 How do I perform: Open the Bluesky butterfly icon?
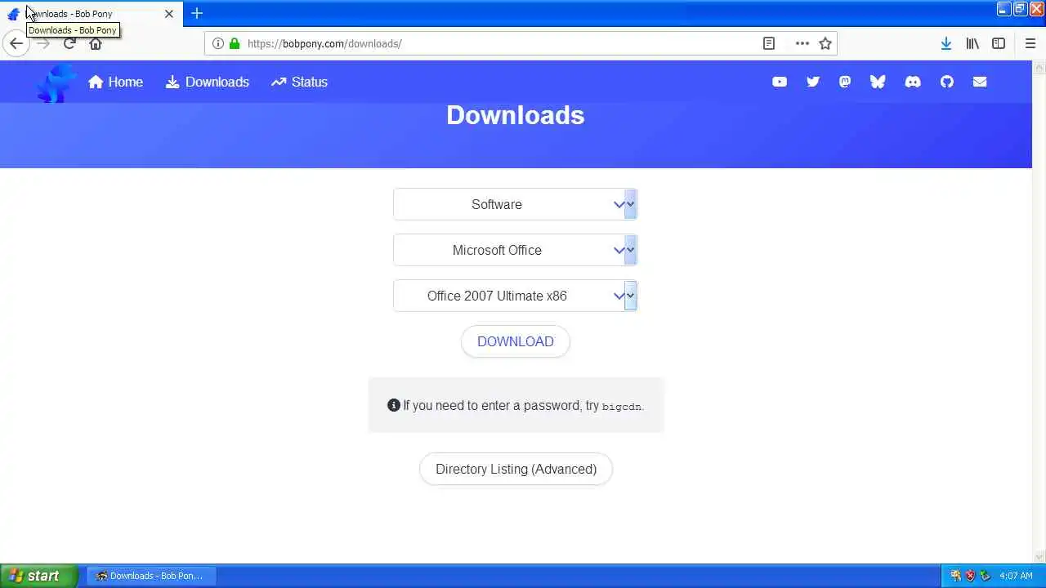[x=878, y=82]
